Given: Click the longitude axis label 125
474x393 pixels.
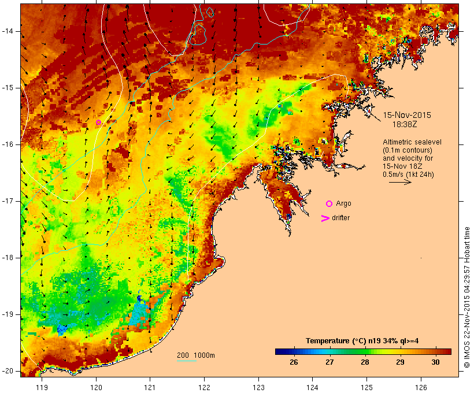Looking at the screenshot, I should (x=366, y=387).
